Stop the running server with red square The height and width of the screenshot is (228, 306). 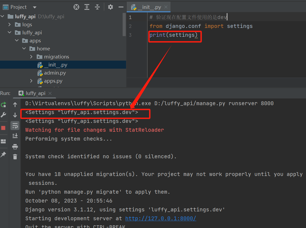point(3,128)
